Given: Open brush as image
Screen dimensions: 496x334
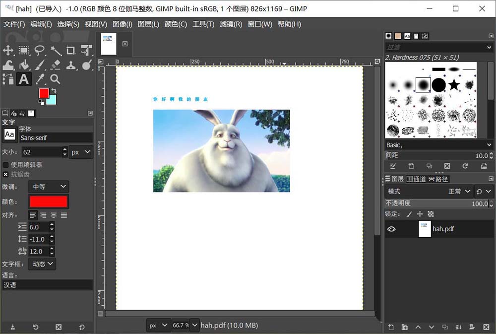Looking at the screenshot, I should 484,166.
